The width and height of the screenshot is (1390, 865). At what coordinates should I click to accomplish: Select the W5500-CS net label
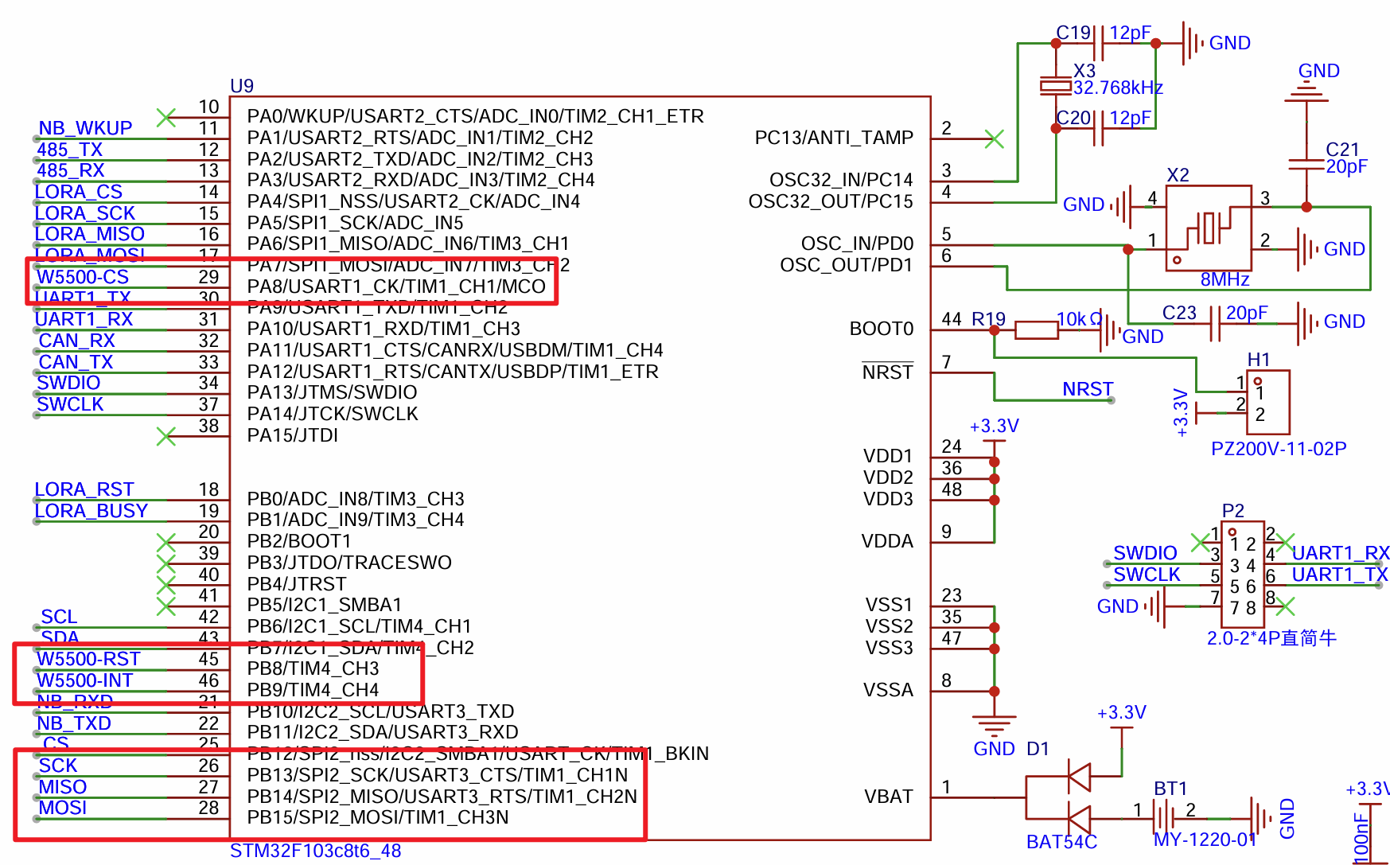[x=83, y=277]
